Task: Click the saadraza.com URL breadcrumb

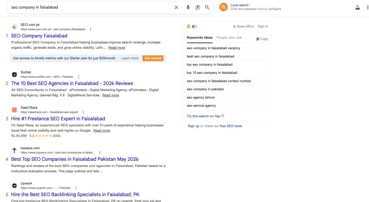Action: pos(49,112)
